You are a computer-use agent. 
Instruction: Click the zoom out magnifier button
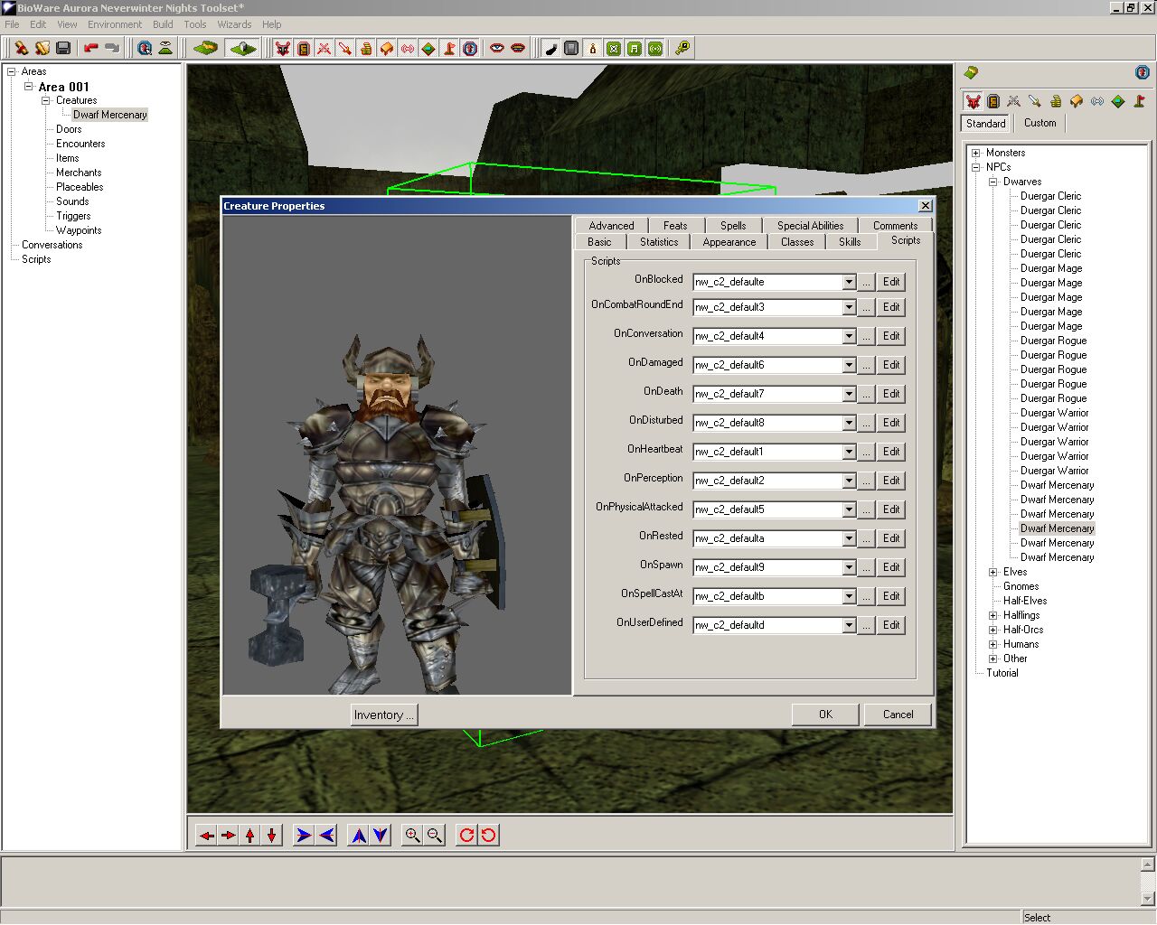(x=435, y=836)
